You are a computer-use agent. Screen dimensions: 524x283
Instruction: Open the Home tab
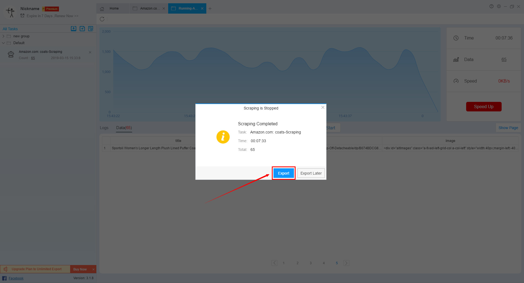tap(112, 8)
